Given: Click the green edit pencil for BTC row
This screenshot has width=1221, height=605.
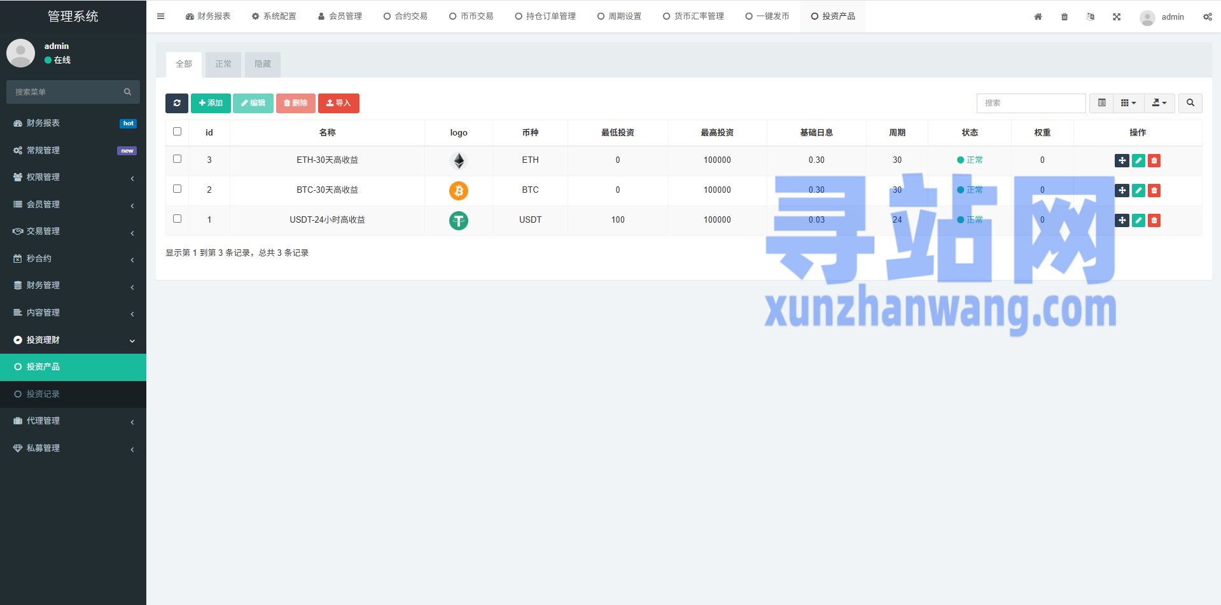Looking at the screenshot, I should 1138,190.
